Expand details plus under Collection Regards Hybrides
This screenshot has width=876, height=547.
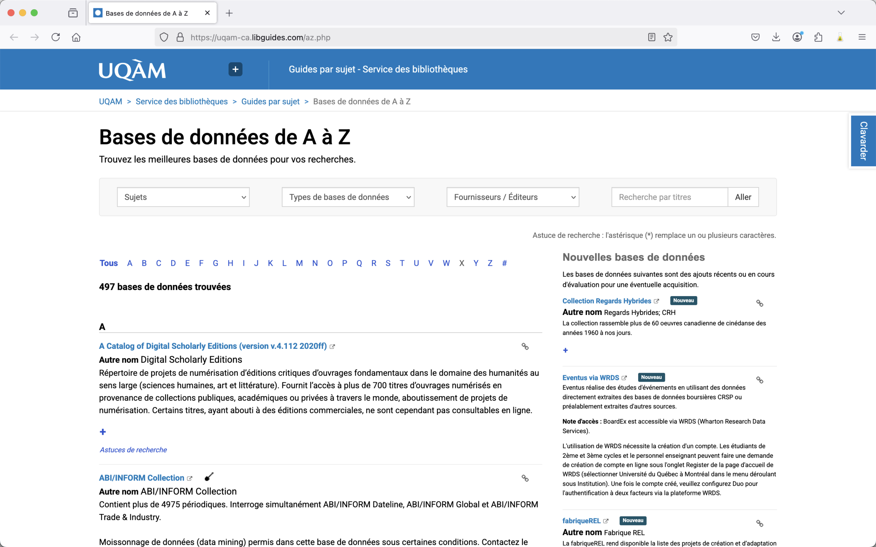(x=565, y=350)
